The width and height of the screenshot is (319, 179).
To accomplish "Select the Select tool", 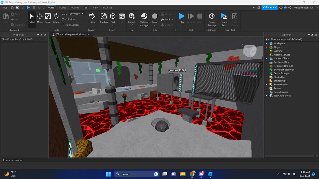I will tap(32, 19).
